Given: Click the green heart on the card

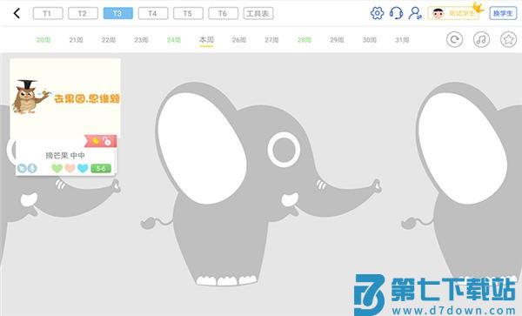Looking at the screenshot, I should [57, 168].
